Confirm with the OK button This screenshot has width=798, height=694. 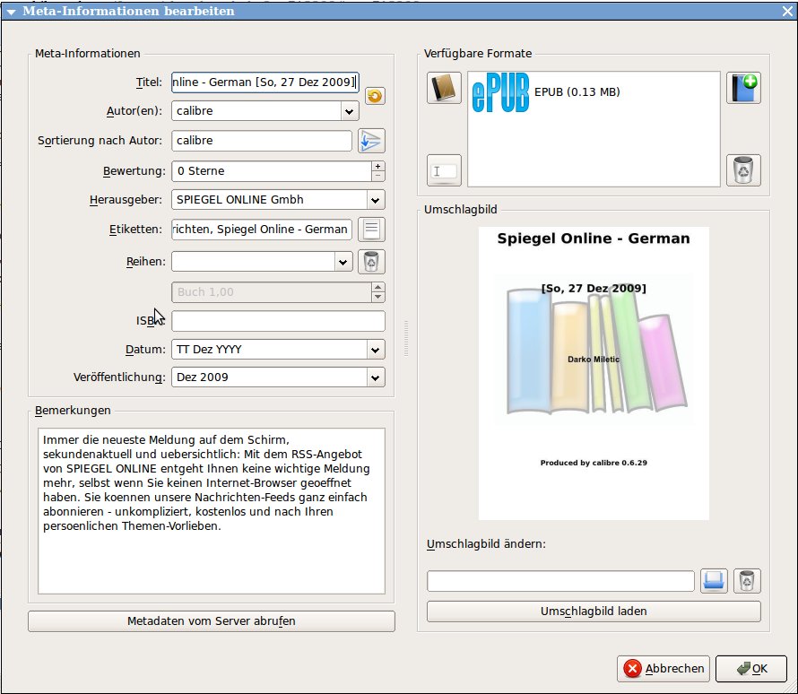751,669
